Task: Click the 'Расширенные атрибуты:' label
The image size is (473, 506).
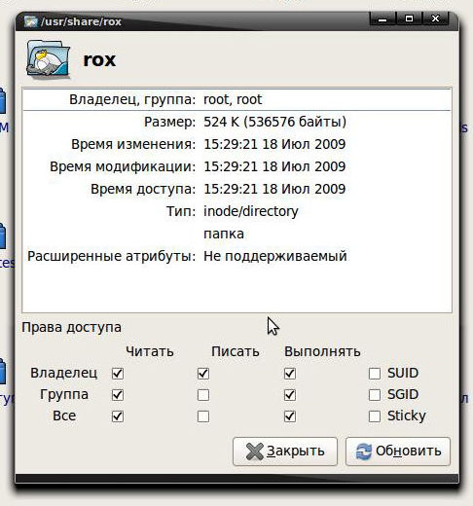Action: click(x=112, y=256)
